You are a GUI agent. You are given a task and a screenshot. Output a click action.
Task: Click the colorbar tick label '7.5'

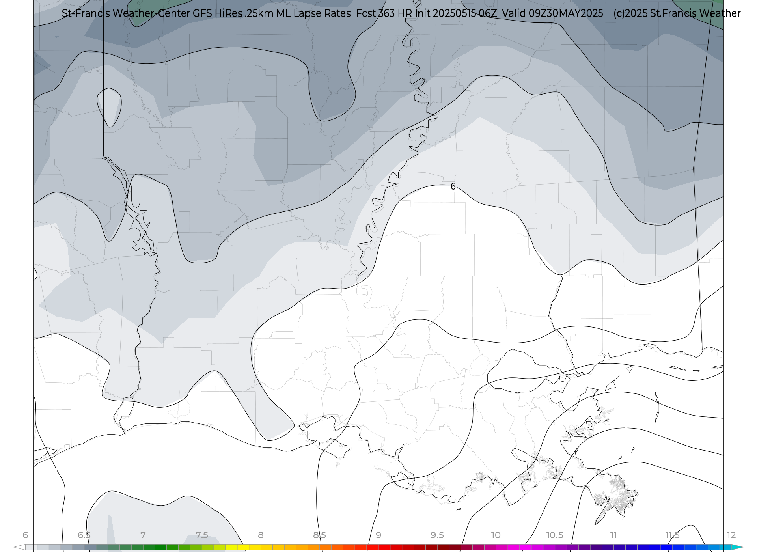pyautogui.click(x=201, y=535)
